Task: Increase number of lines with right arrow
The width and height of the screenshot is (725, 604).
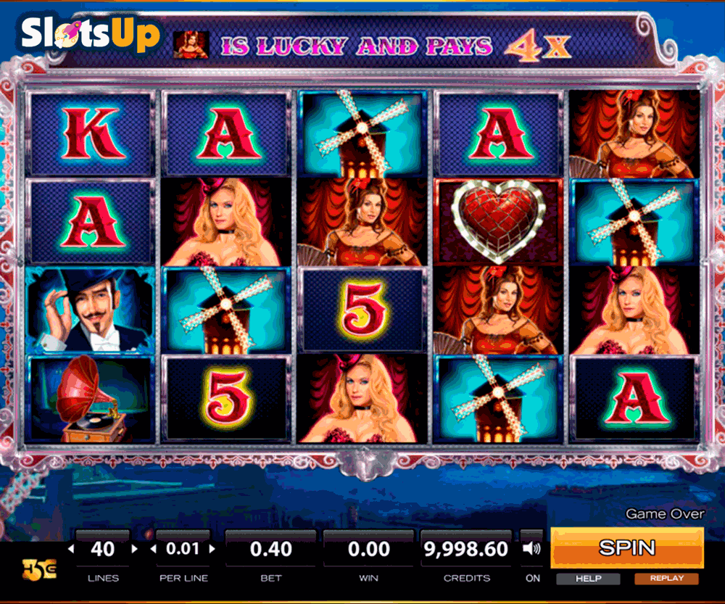Action: (135, 549)
